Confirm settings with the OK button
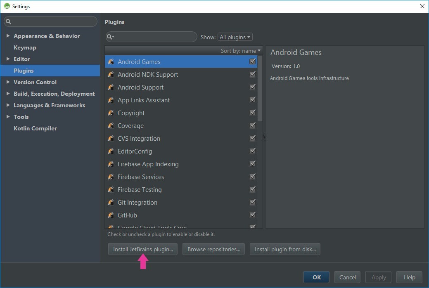 point(317,277)
